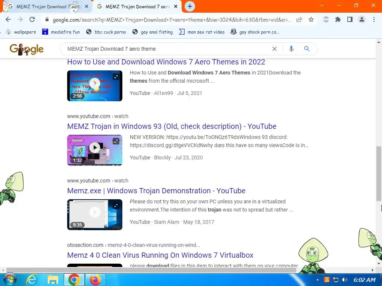This screenshot has height=286, width=382.
Task: Click the orange tray application icon
Action: (327, 280)
